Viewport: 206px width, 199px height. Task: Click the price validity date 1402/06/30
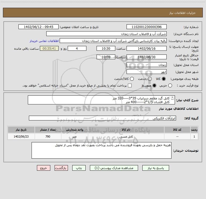pyautogui.click(x=147, y=57)
